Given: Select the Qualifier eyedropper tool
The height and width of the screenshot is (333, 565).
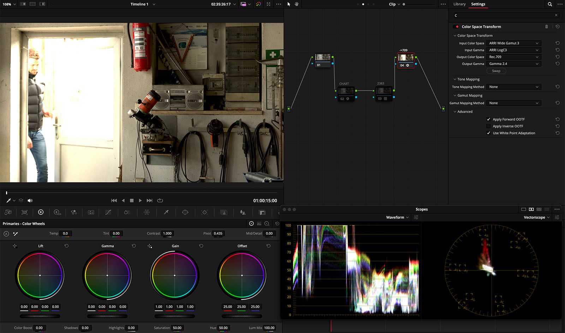Looking at the screenshot, I should coord(166,212).
